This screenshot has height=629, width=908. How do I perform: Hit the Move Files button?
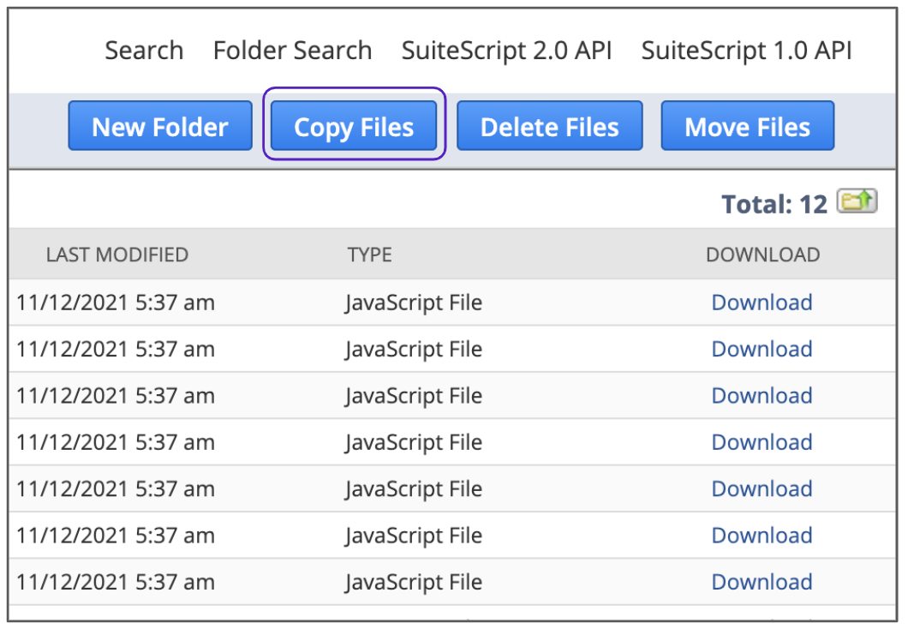tap(747, 127)
